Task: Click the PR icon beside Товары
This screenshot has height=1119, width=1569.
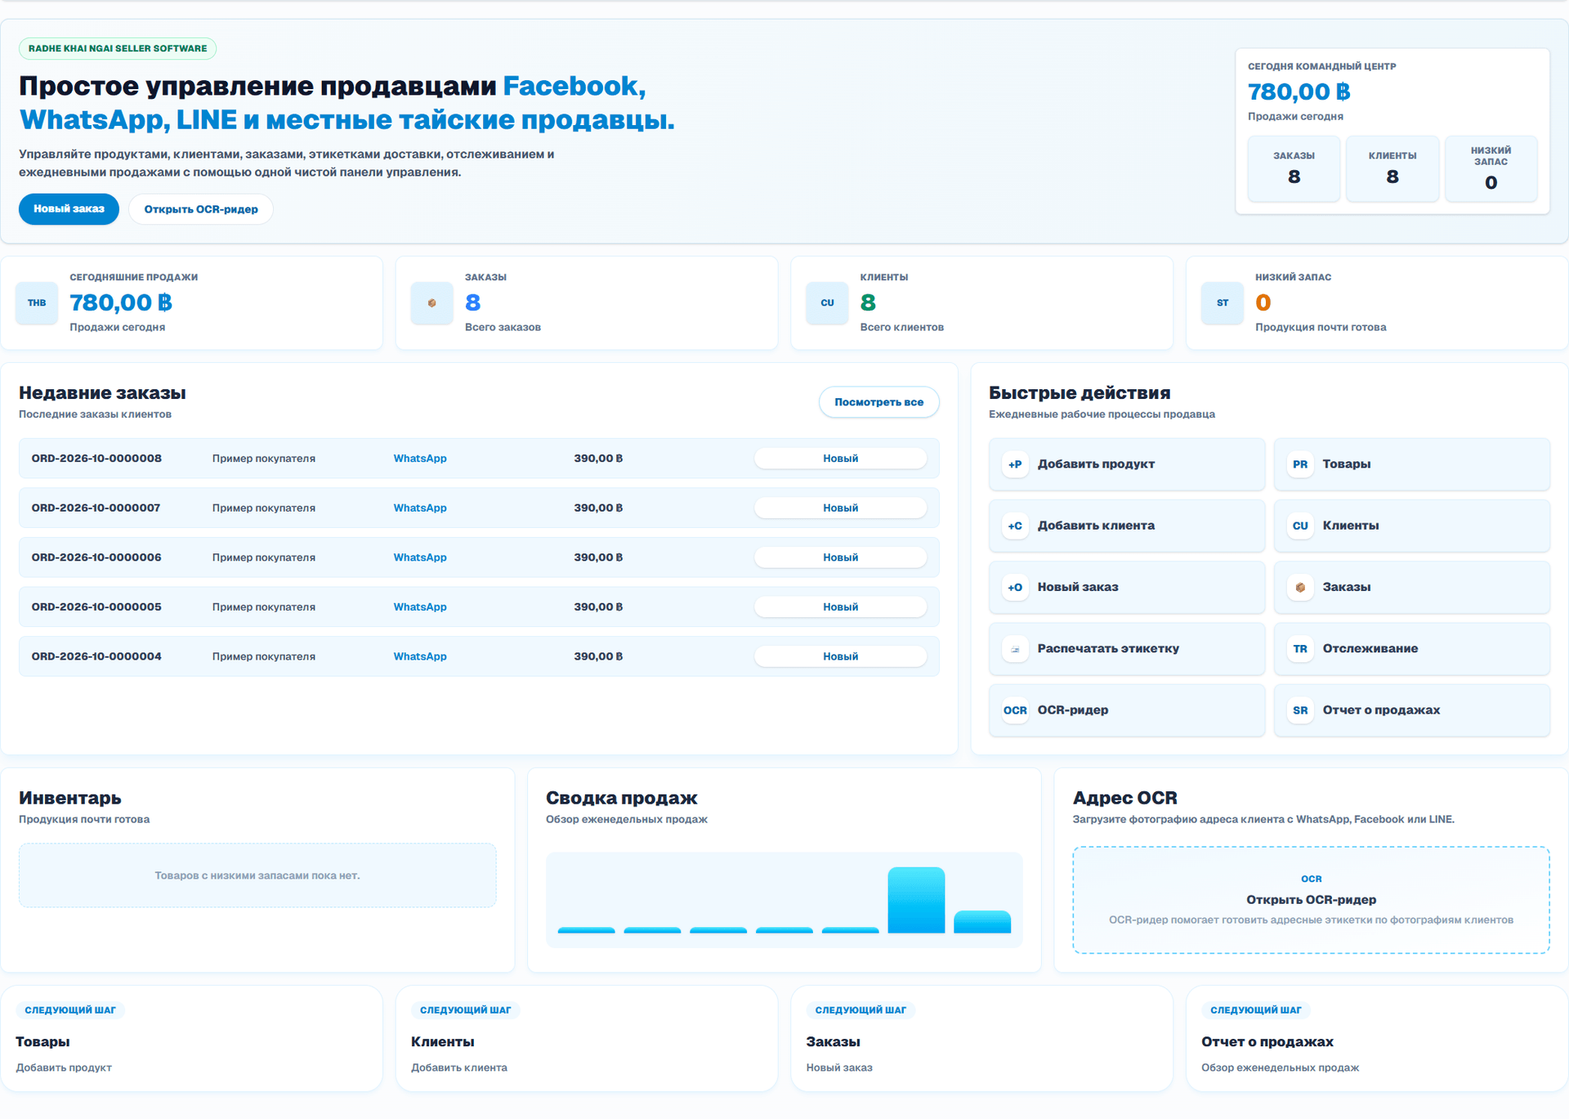Action: (1300, 464)
